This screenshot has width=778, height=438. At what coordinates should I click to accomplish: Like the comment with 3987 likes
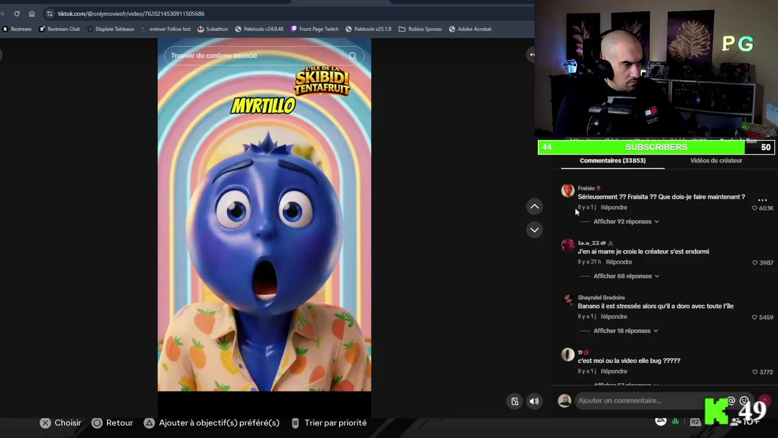click(x=762, y=263)
